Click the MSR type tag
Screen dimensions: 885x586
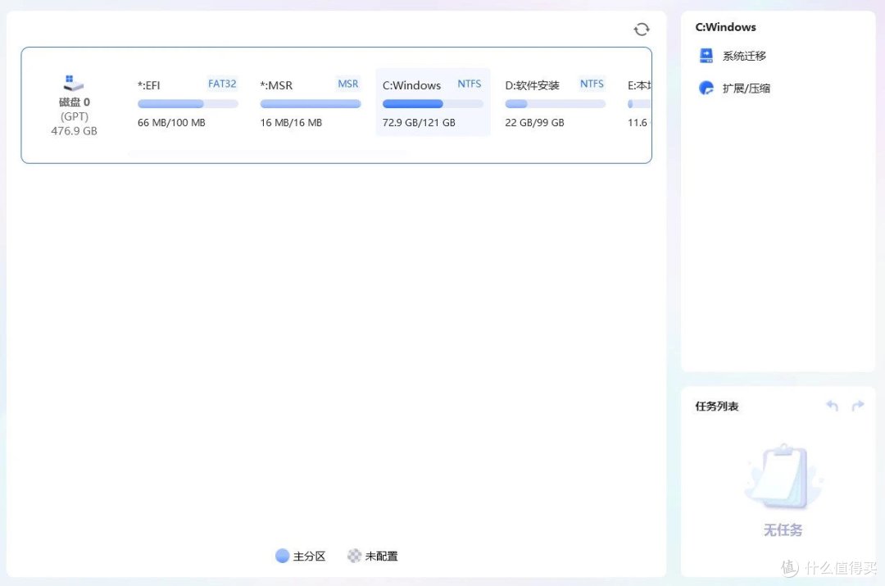tap(347, 84)
